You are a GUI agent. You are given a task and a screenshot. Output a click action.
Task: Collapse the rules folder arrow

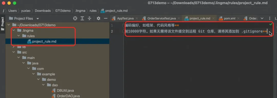click(x=18, y=36)
